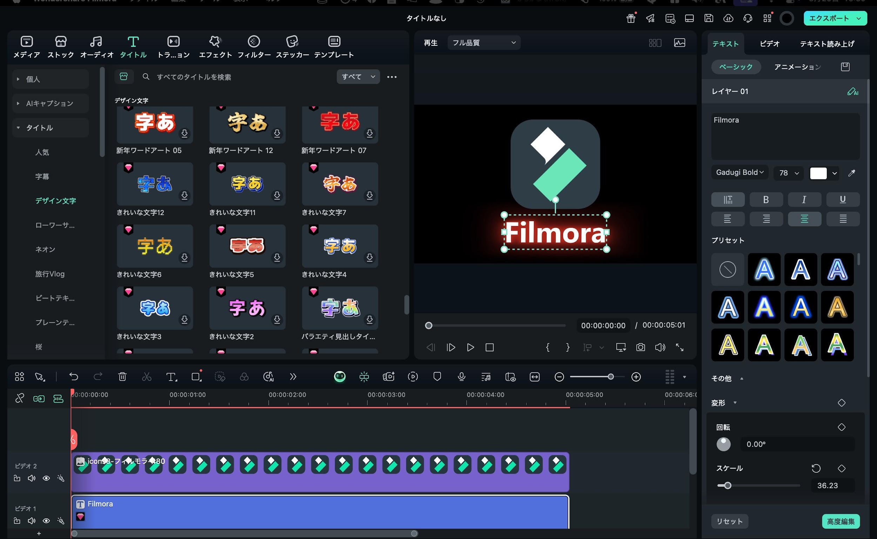The image size is (877, 539).
Task: Toggle bold text formatting
Action: (x=766, y=200)
